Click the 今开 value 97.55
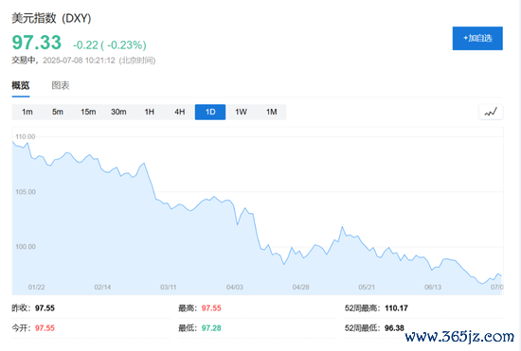Image resolution: width=521 pixels, height=351 pixels. (x=45, y=328)
